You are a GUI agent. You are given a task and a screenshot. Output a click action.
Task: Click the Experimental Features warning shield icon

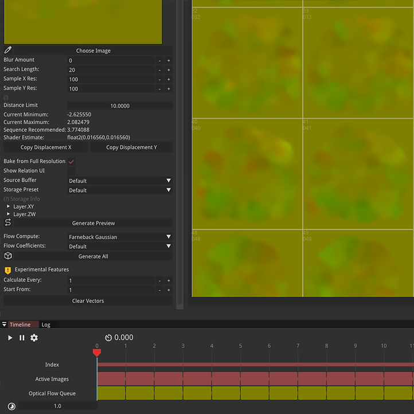click(8, 270)
